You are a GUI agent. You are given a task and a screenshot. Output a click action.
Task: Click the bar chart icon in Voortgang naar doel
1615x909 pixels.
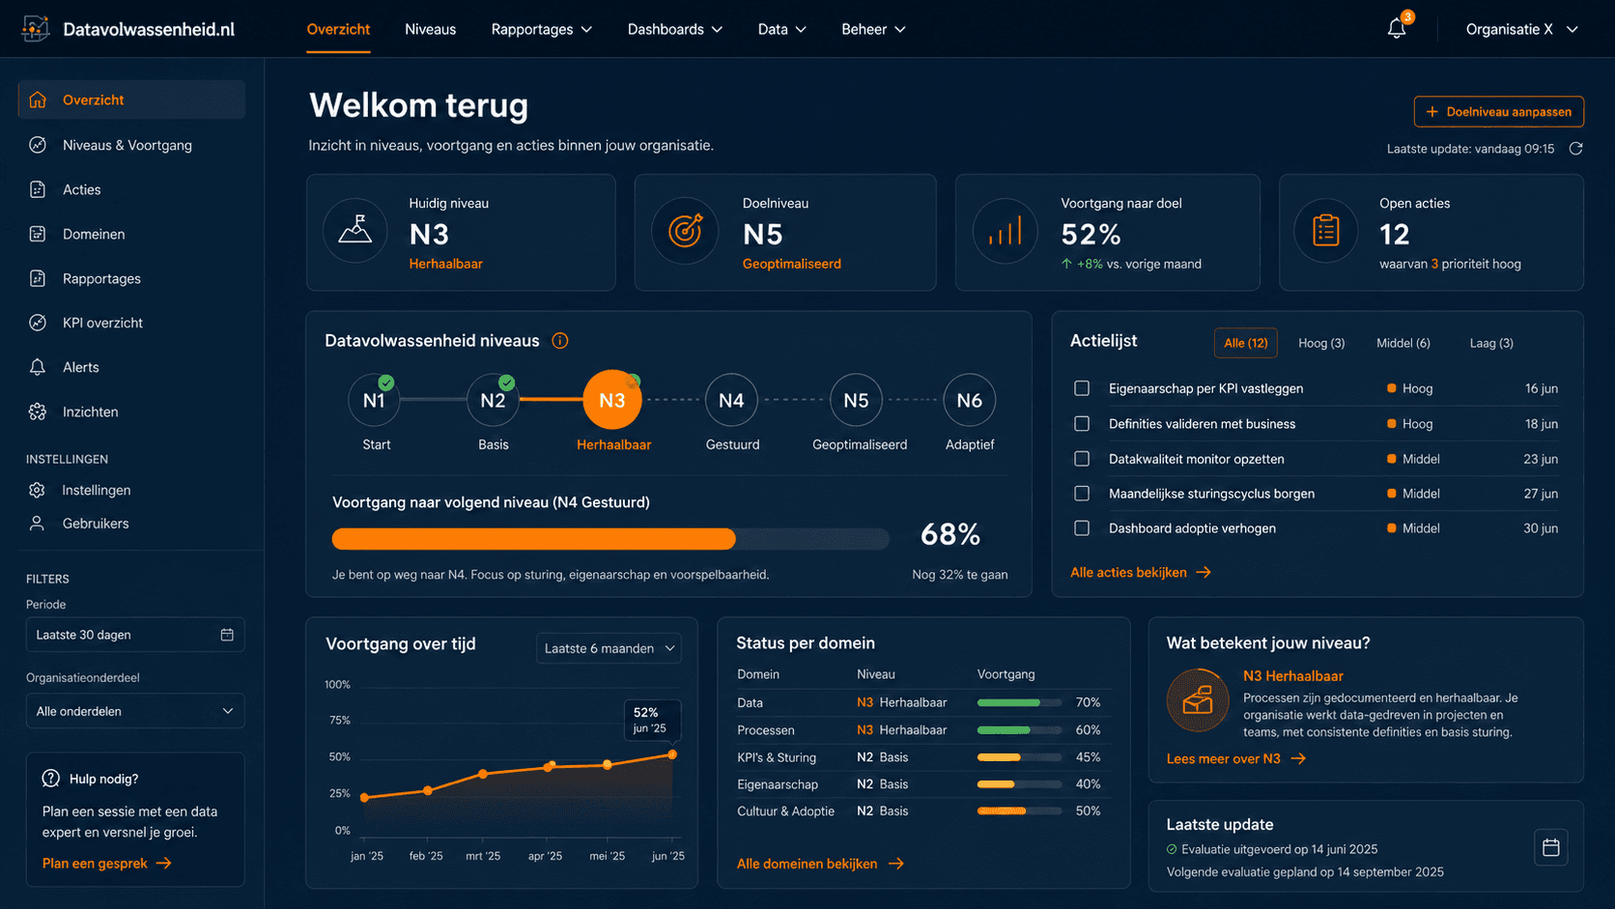point(1005,231)
